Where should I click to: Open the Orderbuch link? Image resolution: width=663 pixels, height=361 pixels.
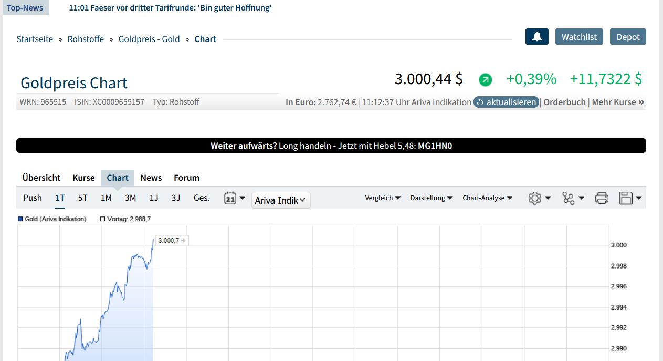564,102
